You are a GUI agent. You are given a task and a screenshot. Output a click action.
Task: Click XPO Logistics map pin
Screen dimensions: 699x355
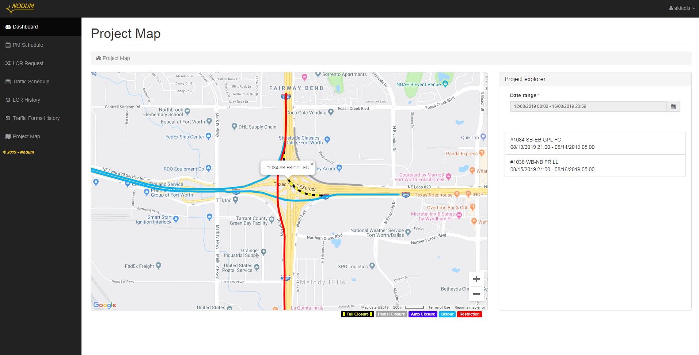pos(372,265)
